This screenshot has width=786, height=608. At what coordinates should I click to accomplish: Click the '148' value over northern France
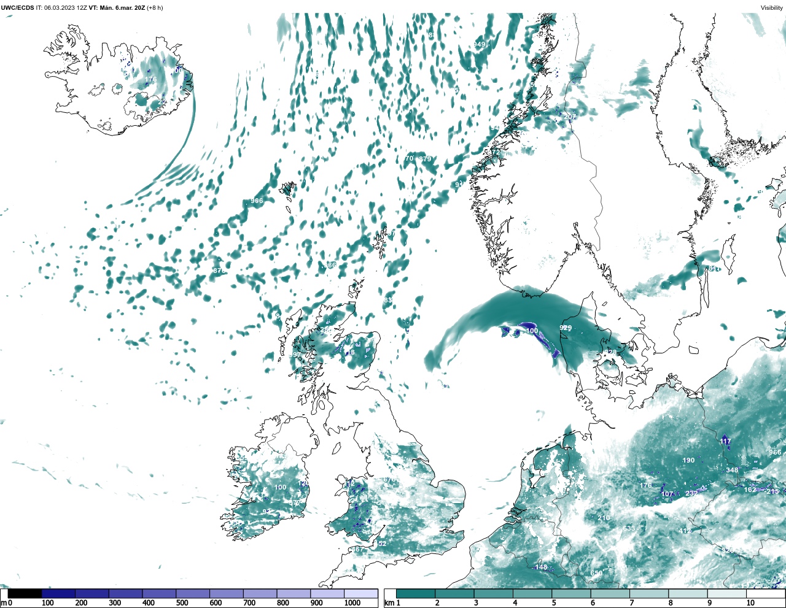(x=541, y=567)
